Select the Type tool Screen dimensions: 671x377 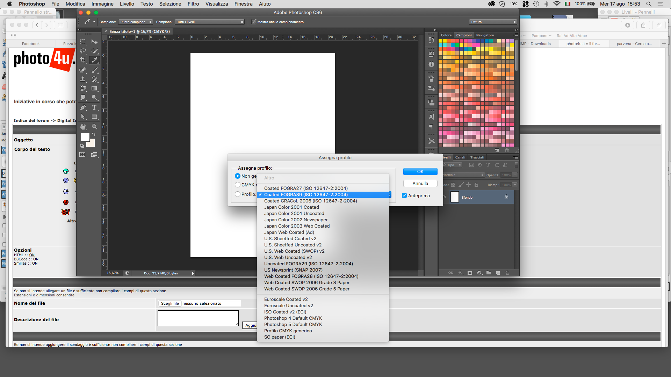click(94, 108)
